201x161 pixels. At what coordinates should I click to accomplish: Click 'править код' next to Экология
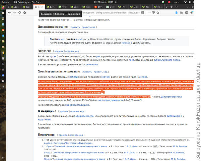[x=71, y=51]
